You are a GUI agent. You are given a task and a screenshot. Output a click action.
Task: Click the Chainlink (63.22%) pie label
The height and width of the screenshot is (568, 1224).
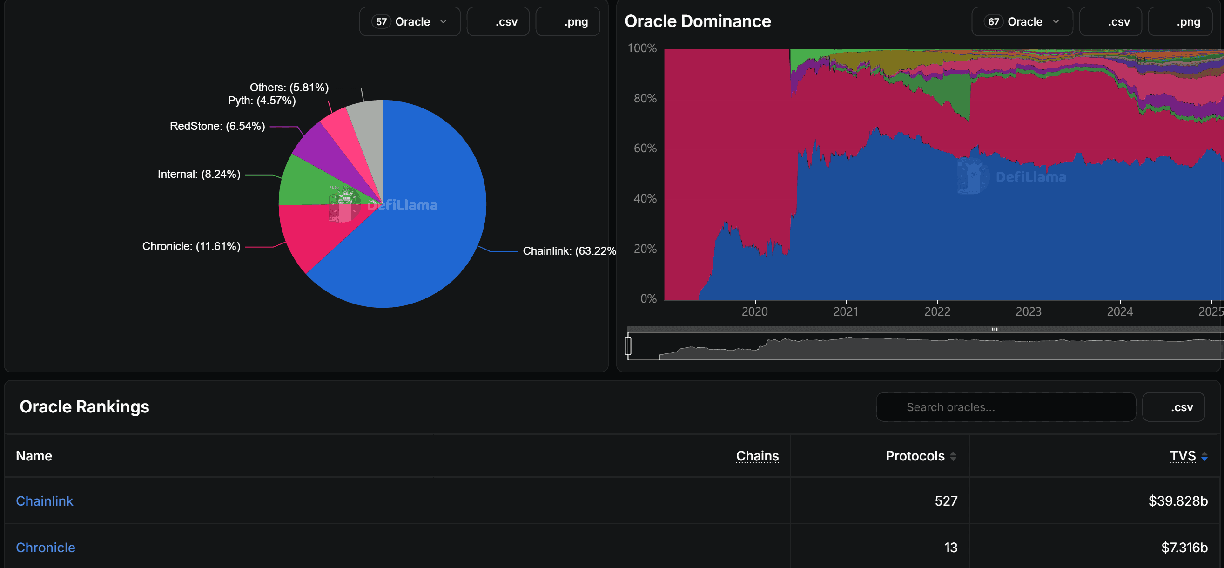(x=569, y=251)
